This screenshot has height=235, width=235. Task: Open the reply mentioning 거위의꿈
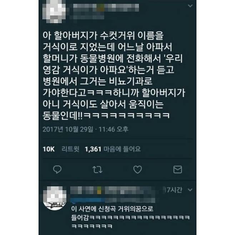coord(130,217)
